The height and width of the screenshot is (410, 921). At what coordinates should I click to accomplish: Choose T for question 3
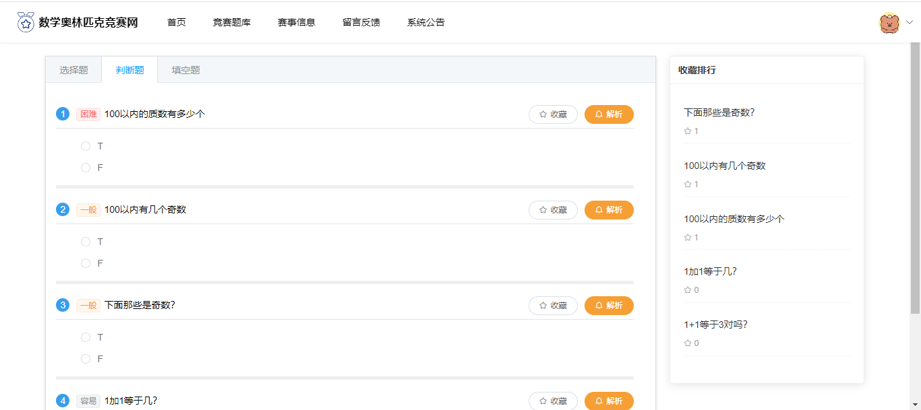[x=86, y=337]
